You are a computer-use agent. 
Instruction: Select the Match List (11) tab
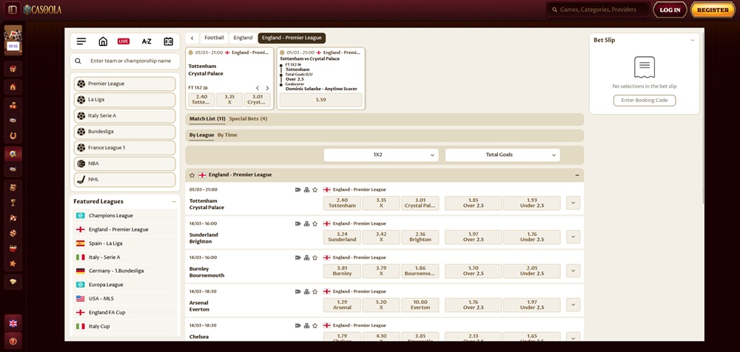pyautogui.click(x=207, y=119)
